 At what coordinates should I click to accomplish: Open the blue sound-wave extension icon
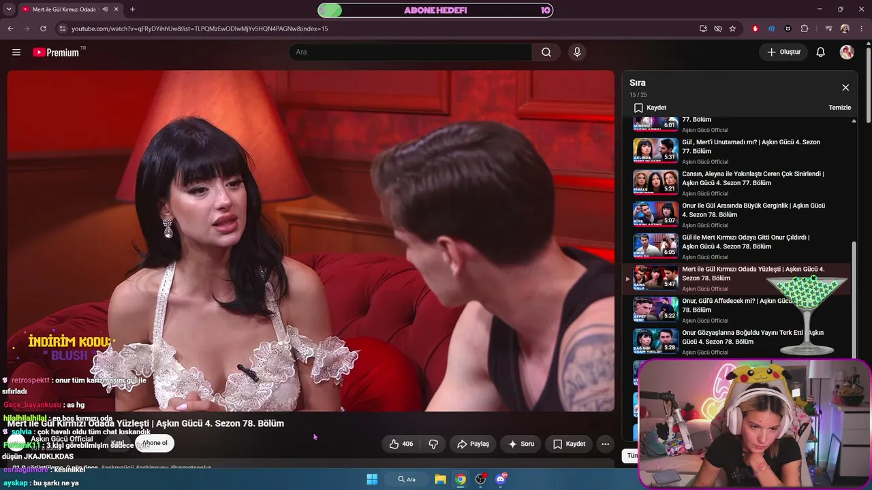(x=771, y=29)
